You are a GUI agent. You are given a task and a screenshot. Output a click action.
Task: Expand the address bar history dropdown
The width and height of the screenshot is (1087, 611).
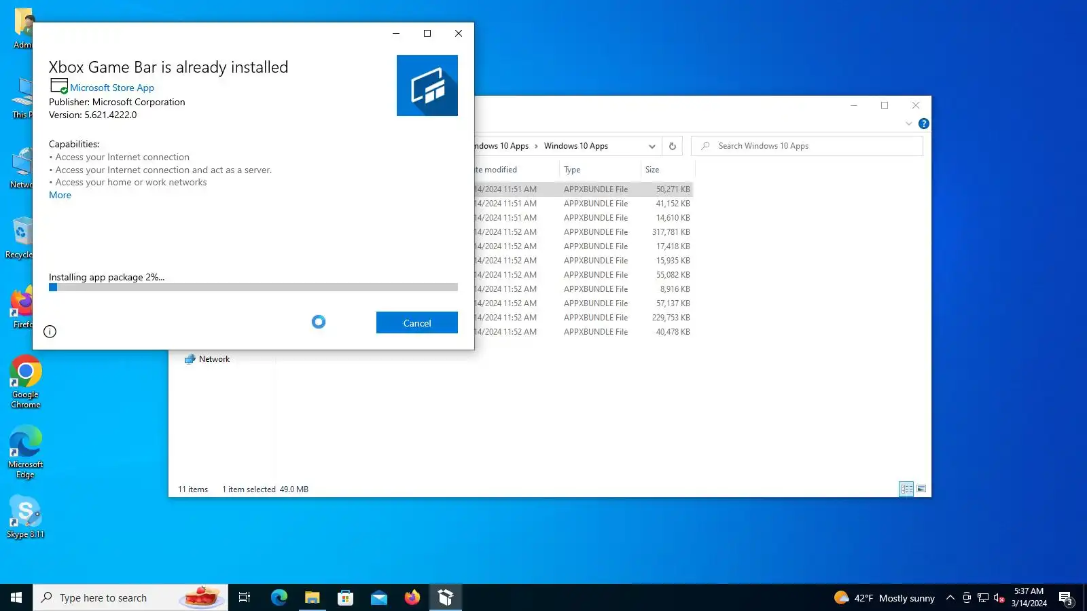(652, 146)
